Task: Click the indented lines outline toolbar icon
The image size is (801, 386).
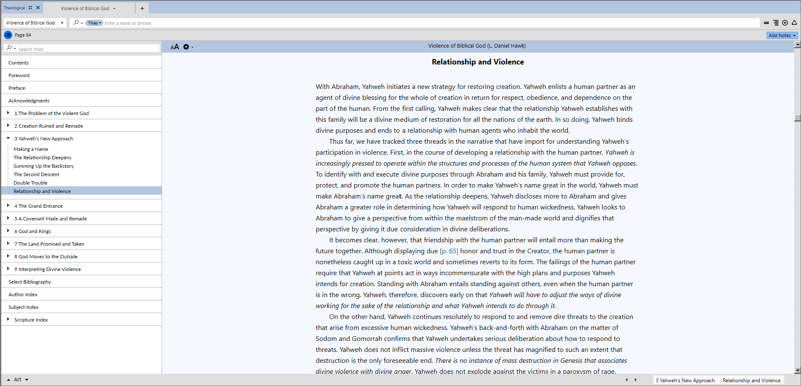Action: pyautogui.click(x=776, y=23)
